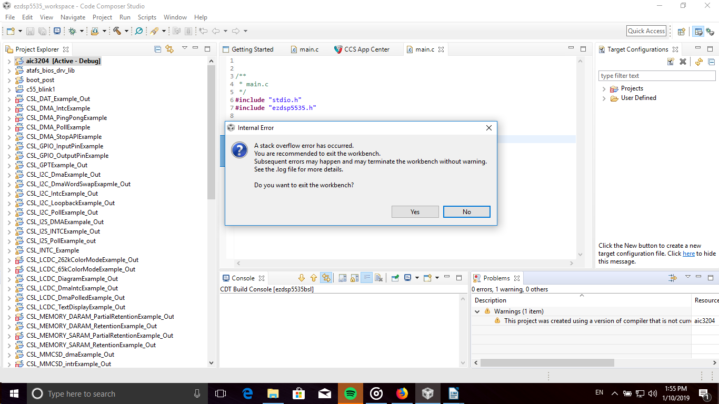Click the folder with arrows toolbar icon
The image size is (719, 404).
click(x=95, y=31)
